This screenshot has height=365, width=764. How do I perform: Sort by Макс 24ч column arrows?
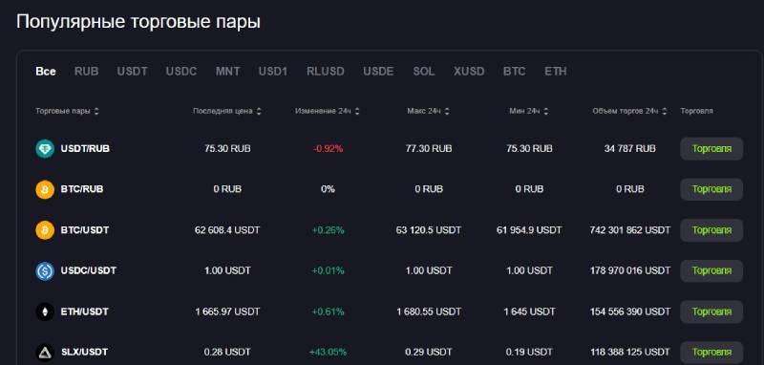click(447, 112)
